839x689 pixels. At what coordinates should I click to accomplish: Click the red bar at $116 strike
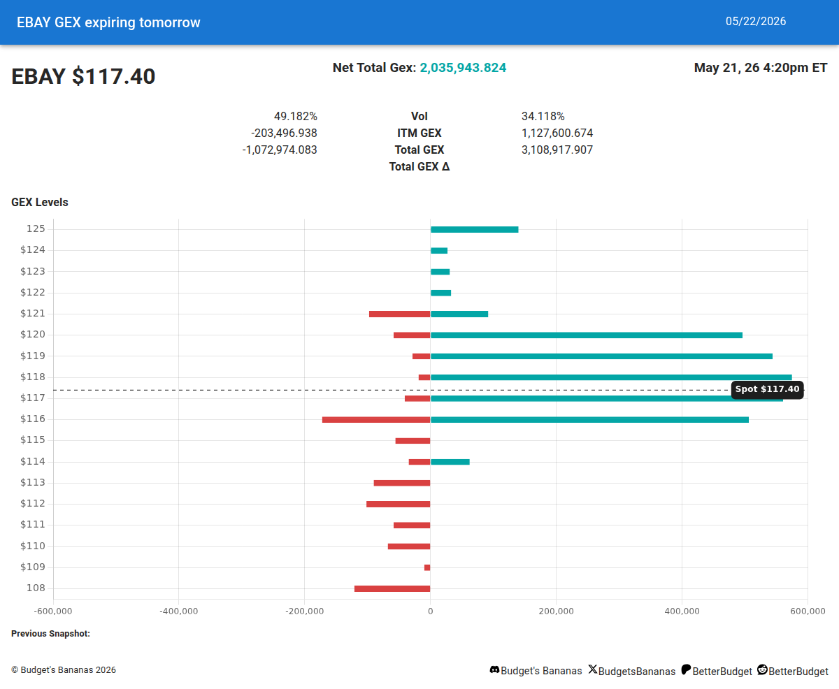click(376, 420)
